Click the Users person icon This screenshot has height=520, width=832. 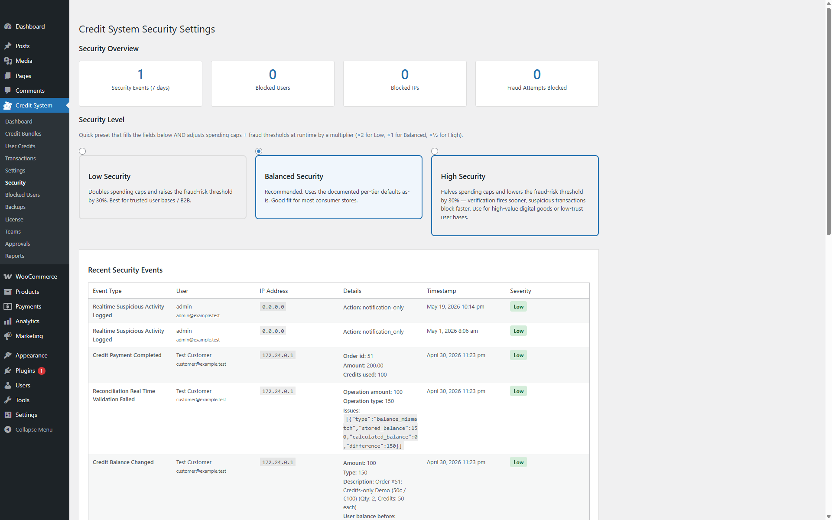coord(8,385)
